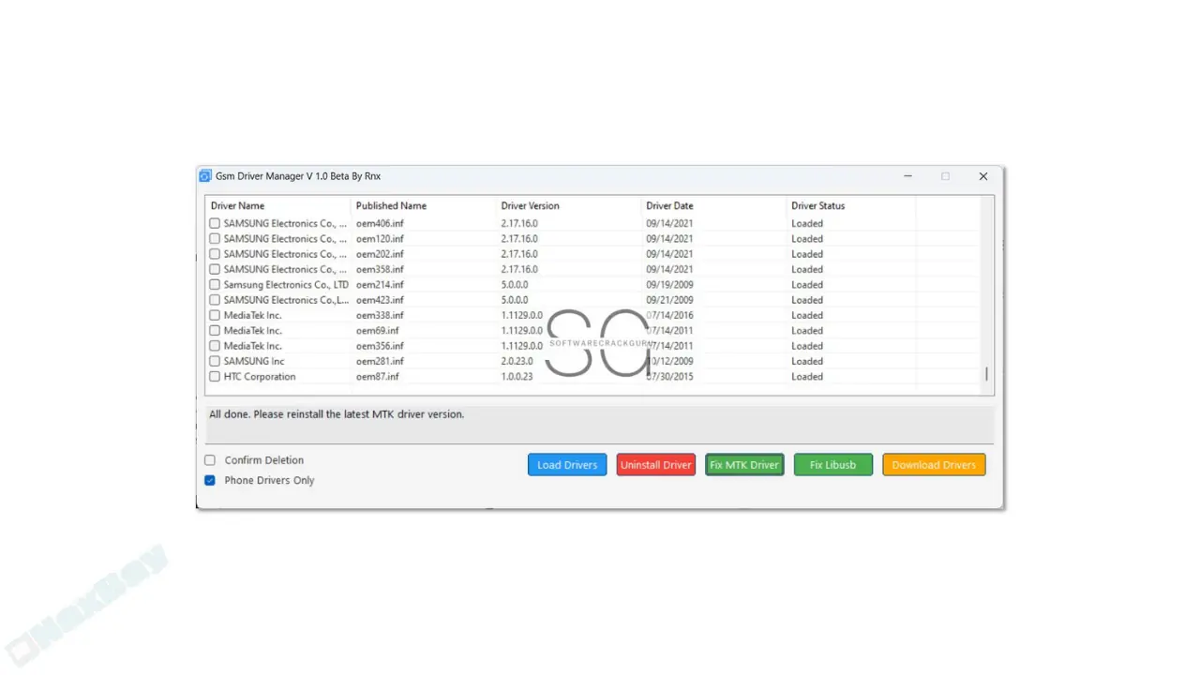Sort by the Driver Date column header
The height and width of the screenshot is (675, 1200).
coord(669,205)
